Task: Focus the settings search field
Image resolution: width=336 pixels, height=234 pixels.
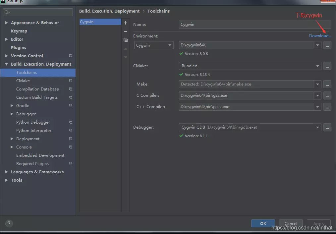Action: point(38,12)
